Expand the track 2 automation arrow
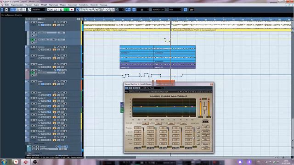The image size is (294, 165). (x=26, y=47)
